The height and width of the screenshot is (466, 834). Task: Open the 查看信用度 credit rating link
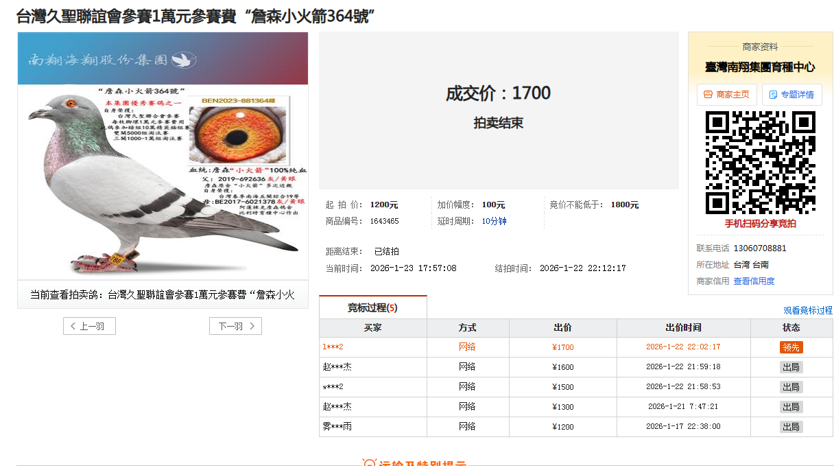pyautogui.click(x=754, y=281)
